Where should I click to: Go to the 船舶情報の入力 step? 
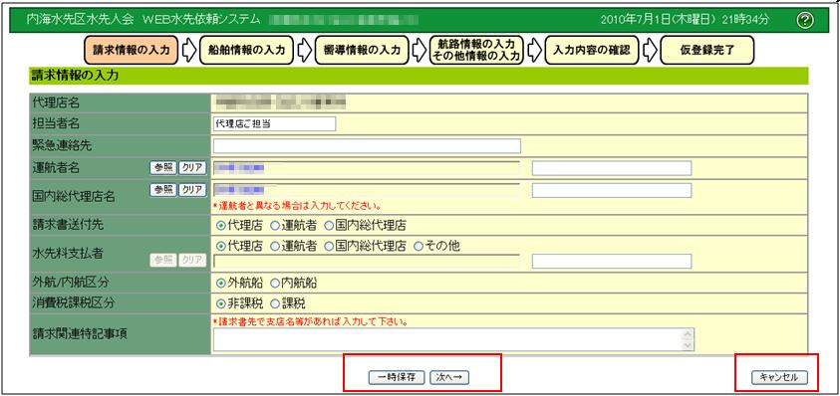[247, 51]
